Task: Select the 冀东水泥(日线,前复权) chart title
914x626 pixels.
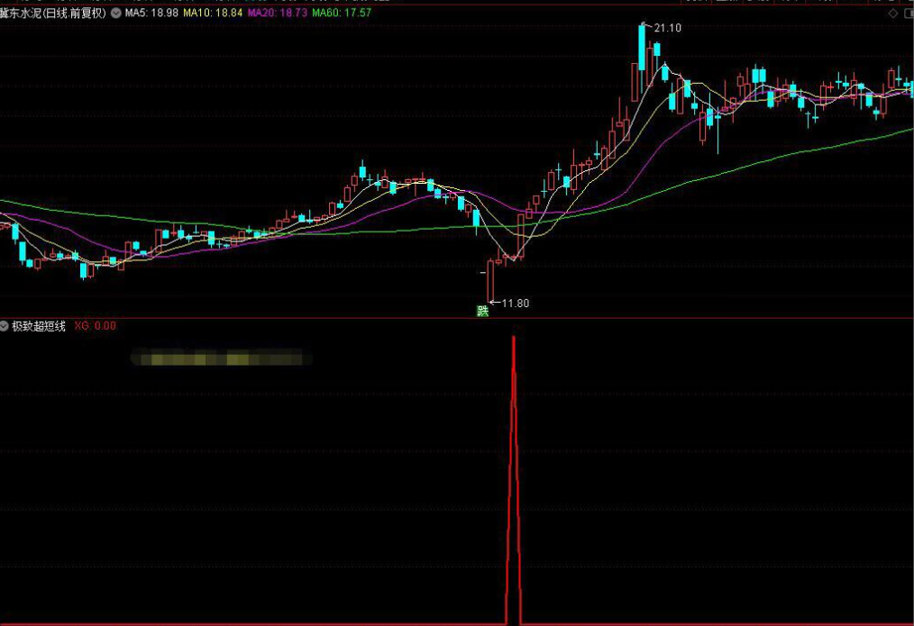Action: 52,14
